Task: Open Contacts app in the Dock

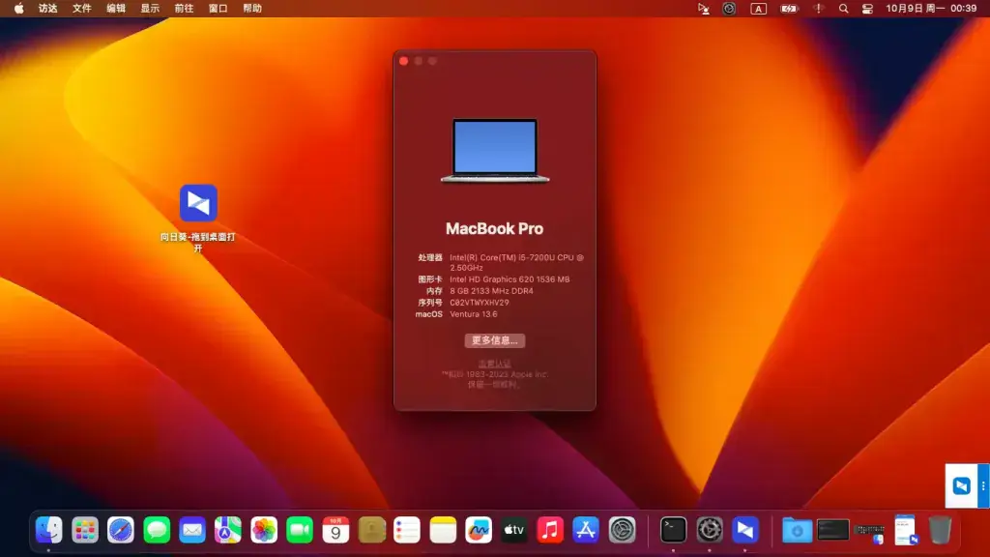Action: coord(371,530)
